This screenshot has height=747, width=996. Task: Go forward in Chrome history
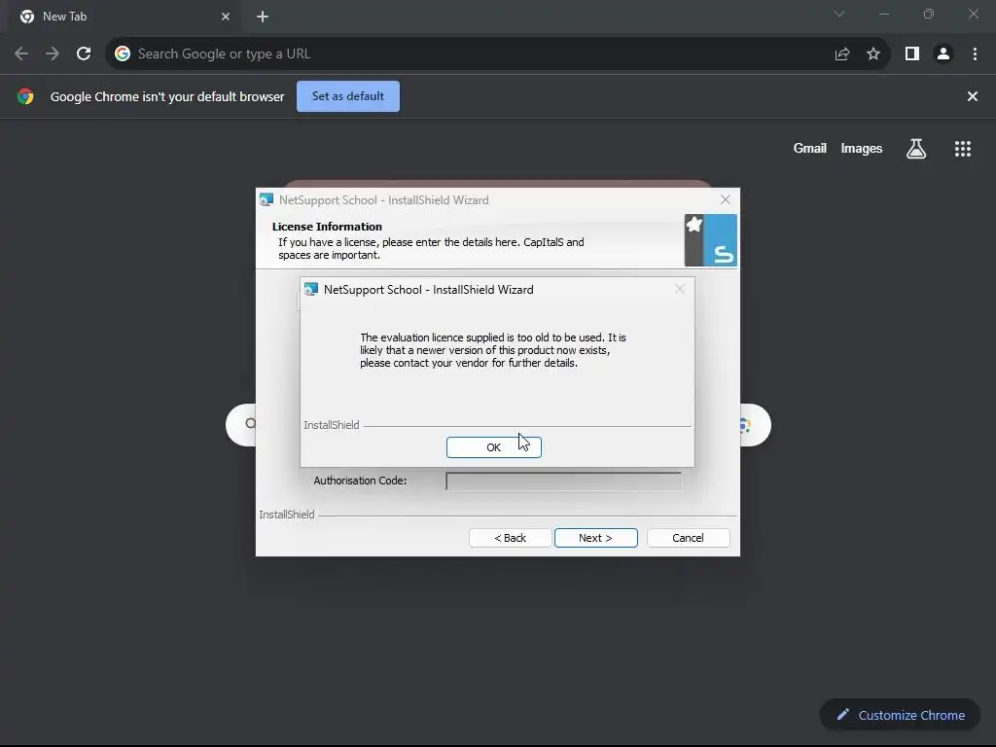53,54
